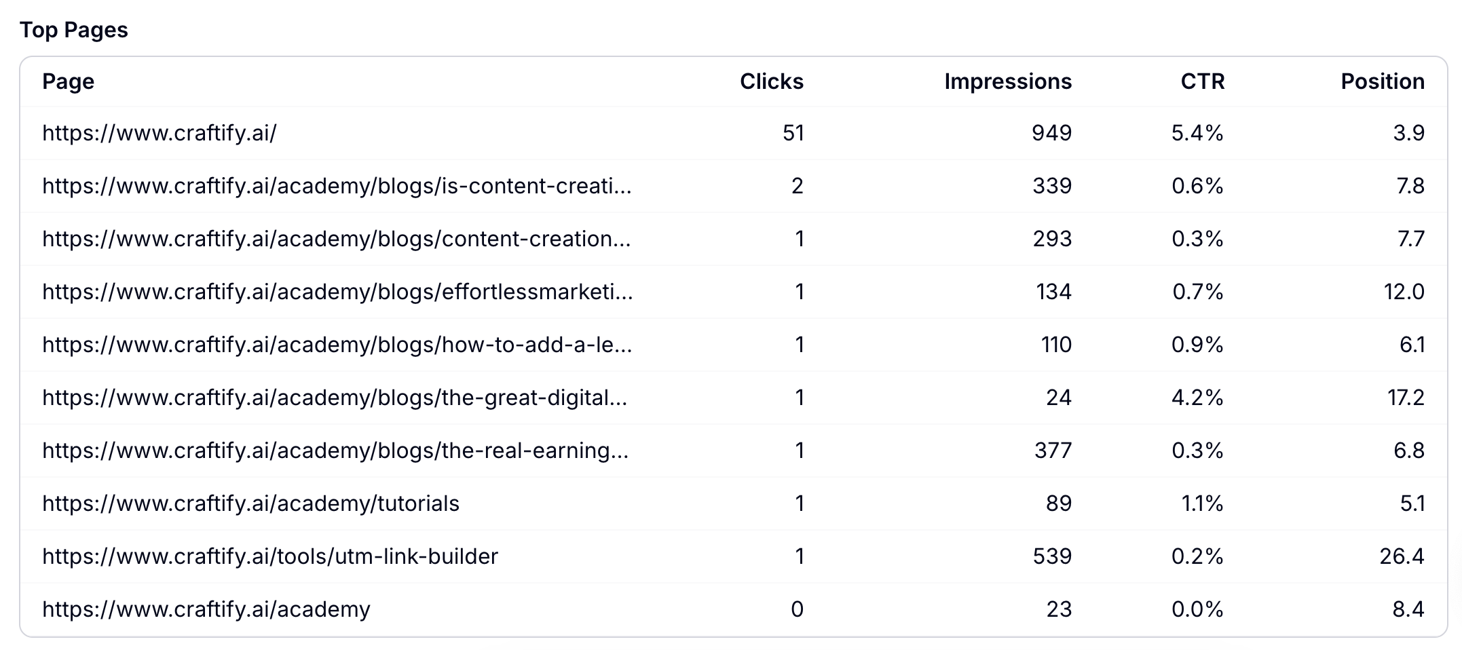Click the Top Pages heading

point(74,30)
